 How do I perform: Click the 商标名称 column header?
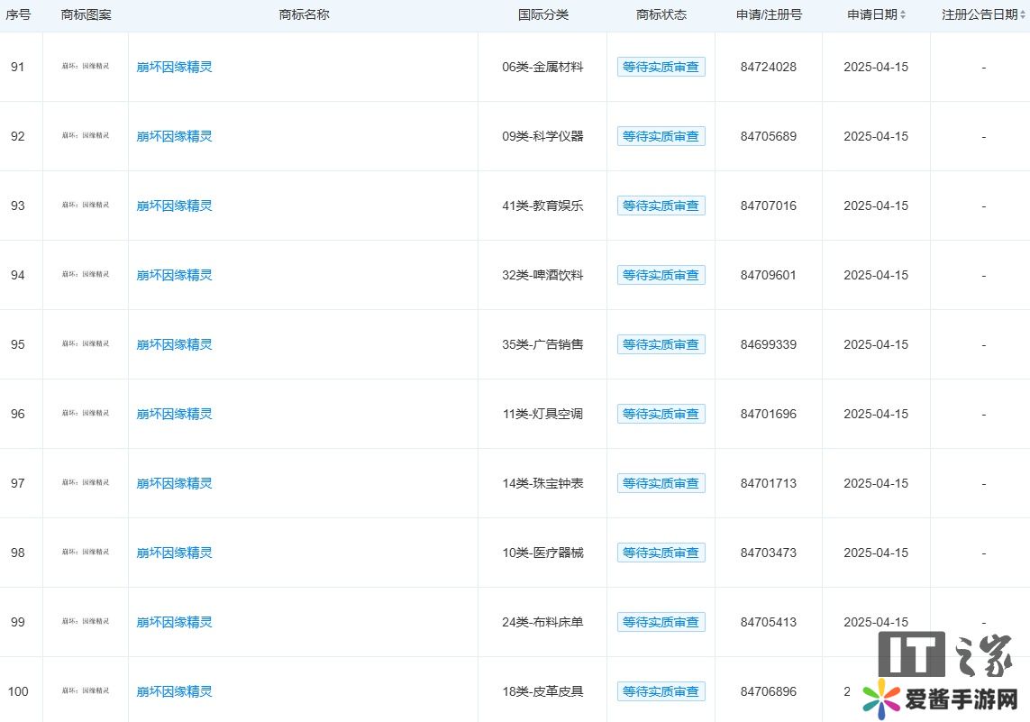pyautogui.click(x=304, y=14)
